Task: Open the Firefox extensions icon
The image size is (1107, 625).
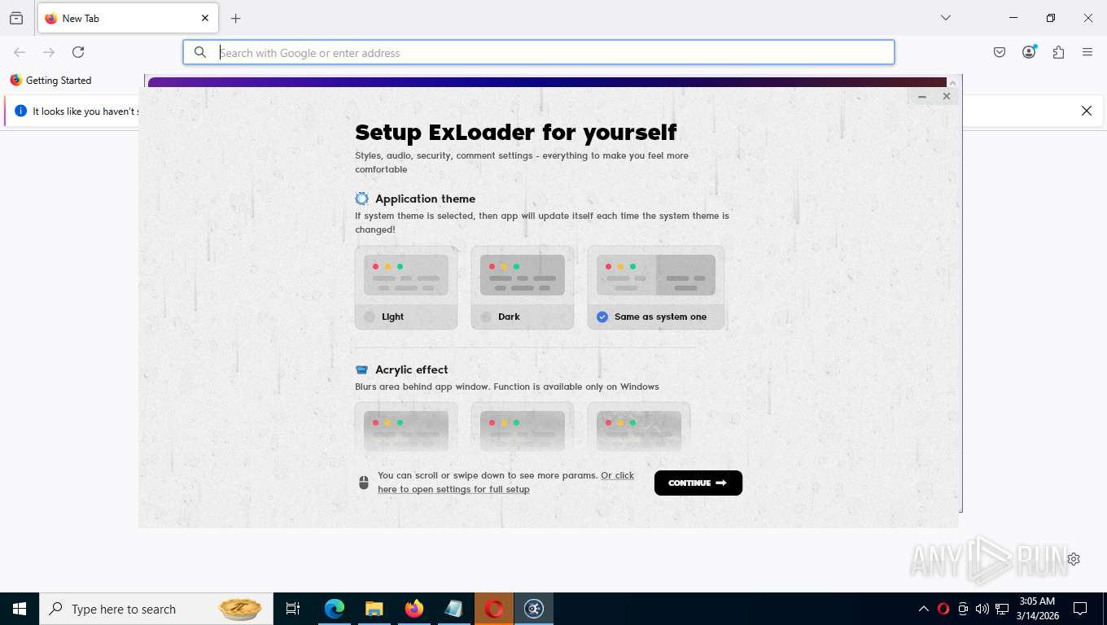Action: click(1058, 52)
